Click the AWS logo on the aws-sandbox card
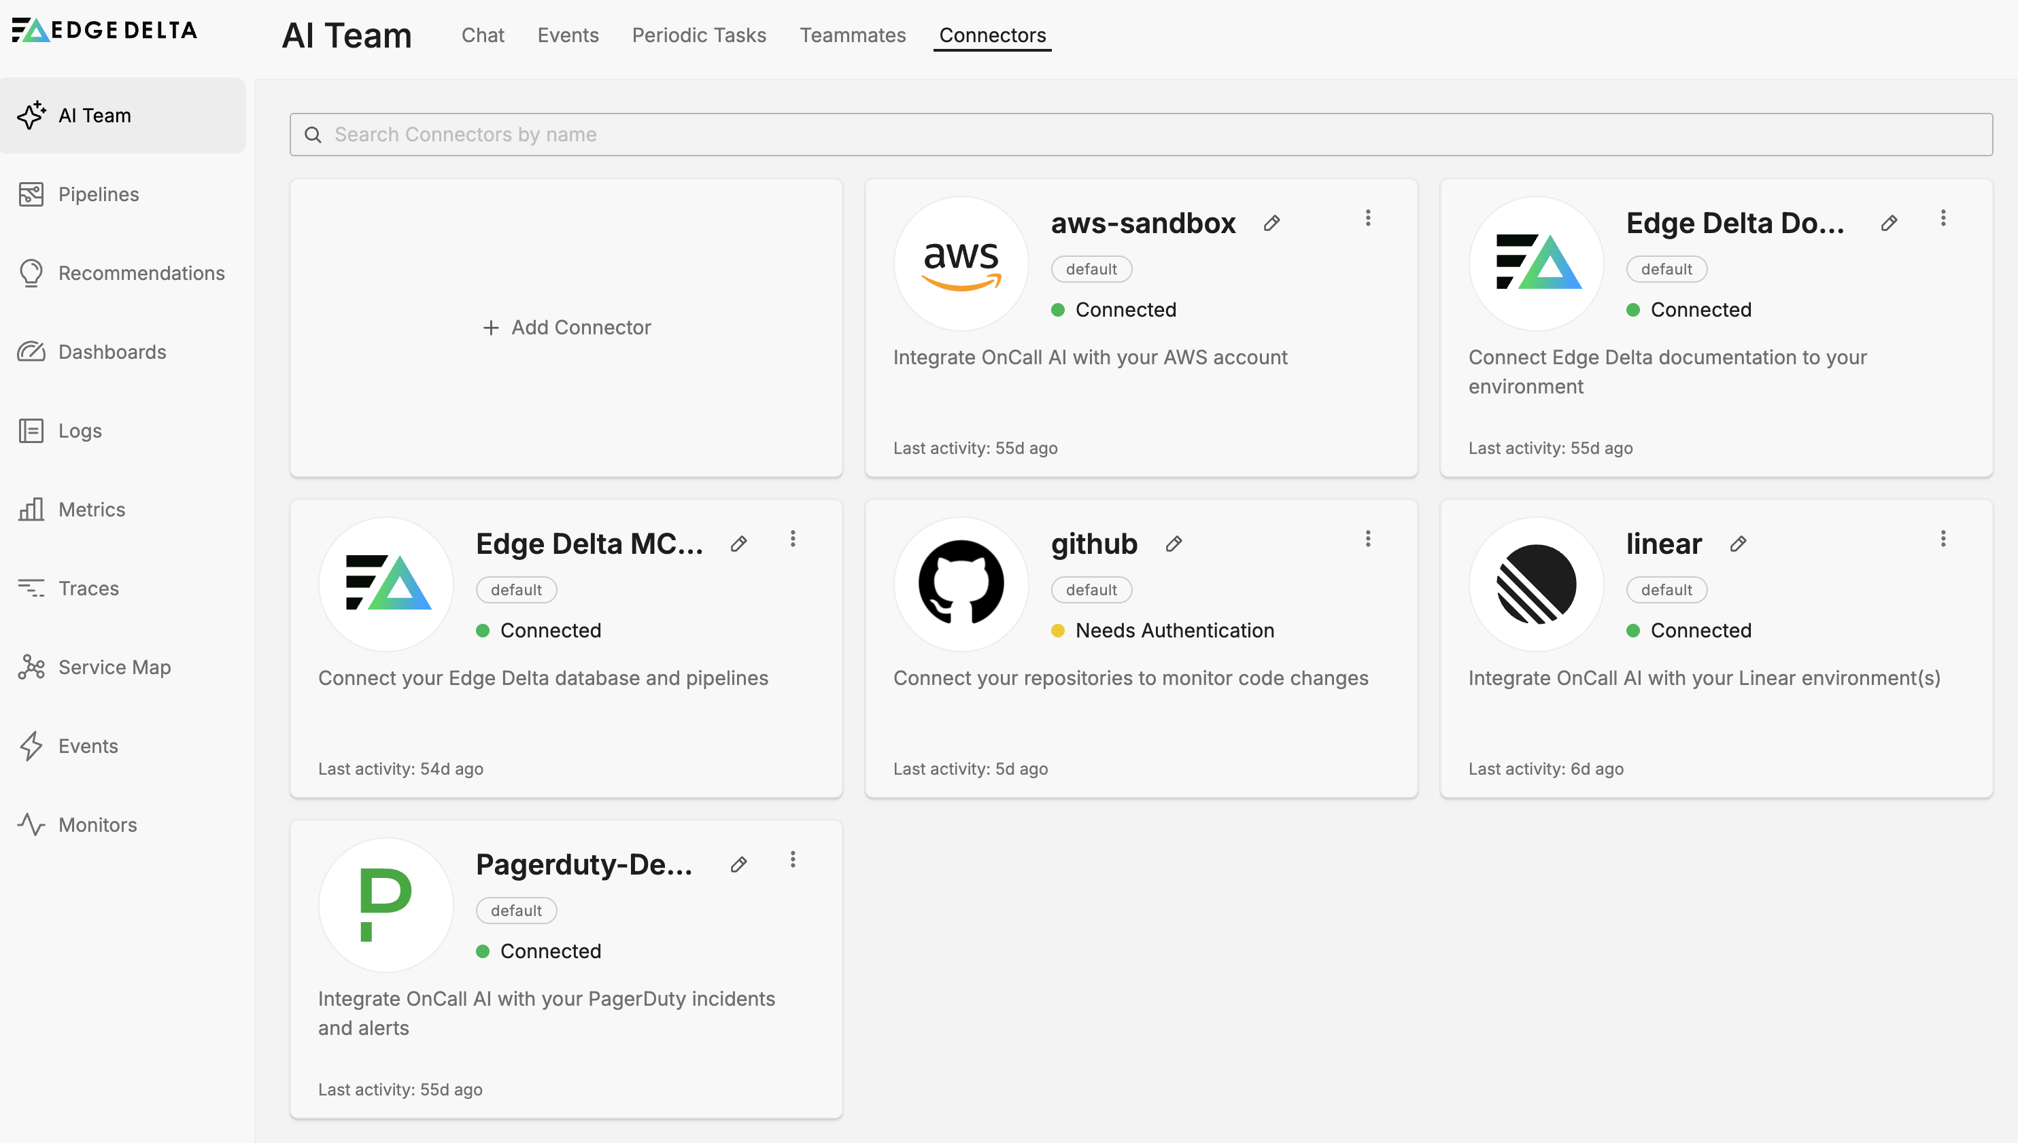Viewport: 2018px width, 1143px height. tap(960, 264)
